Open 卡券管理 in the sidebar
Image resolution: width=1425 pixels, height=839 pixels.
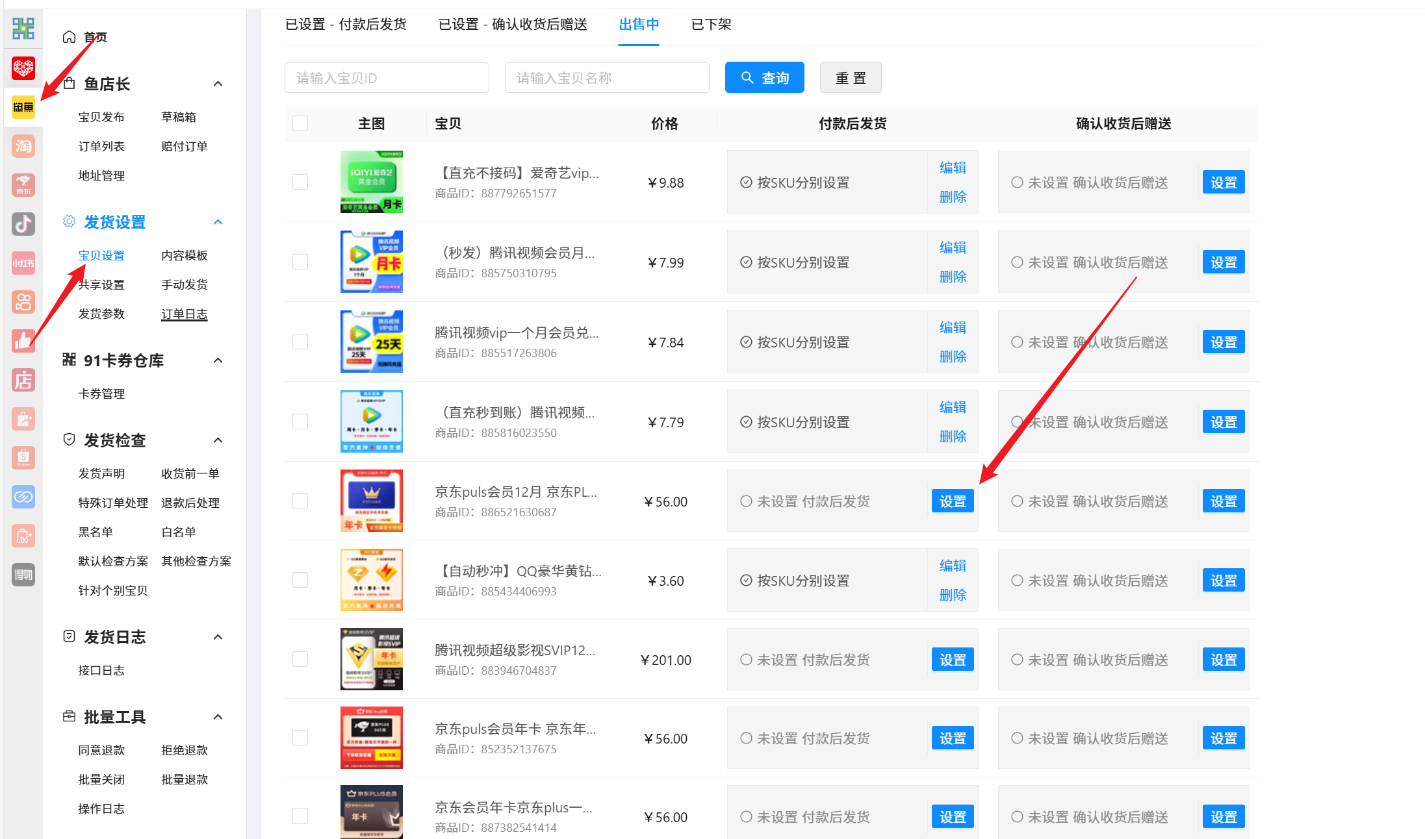coord(101,394)
